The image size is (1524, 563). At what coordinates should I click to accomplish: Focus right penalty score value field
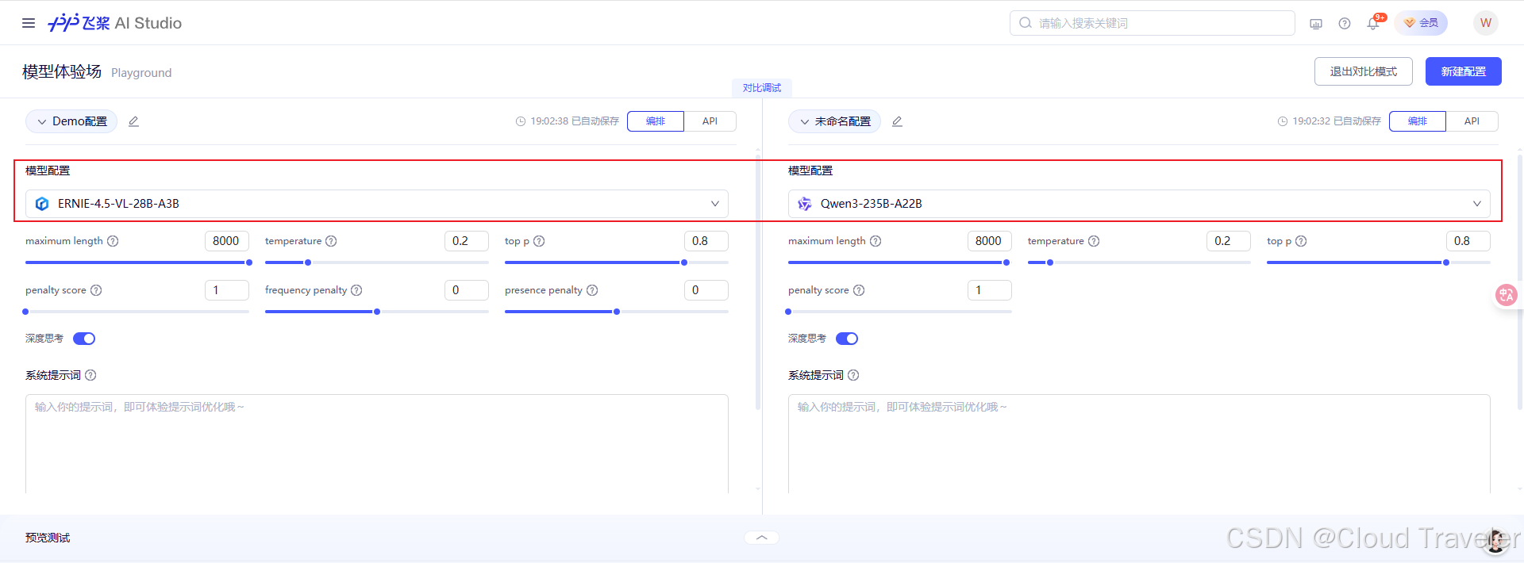[990, 290]
